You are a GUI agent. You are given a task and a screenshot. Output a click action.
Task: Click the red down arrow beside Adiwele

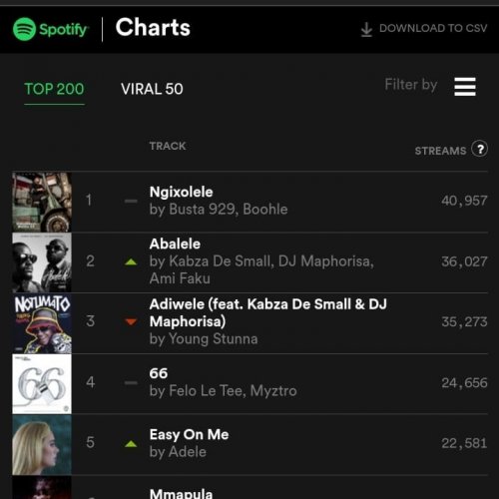click(131, 321)
